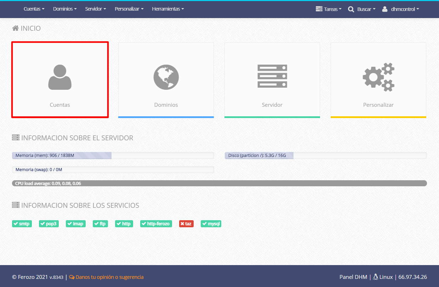The height and width of the screenshot is (287, 439).
Task: Open the Dominios globe icon
Action: (166, 77)
